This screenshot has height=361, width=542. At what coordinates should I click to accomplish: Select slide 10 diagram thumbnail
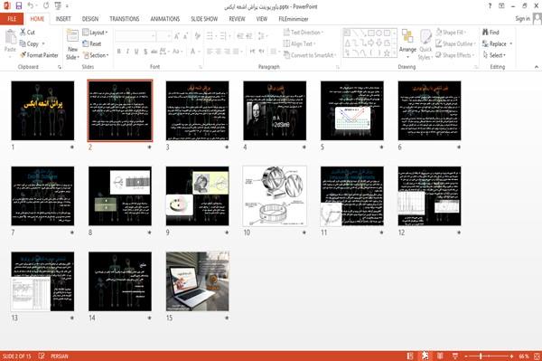(x=275, y=196)
